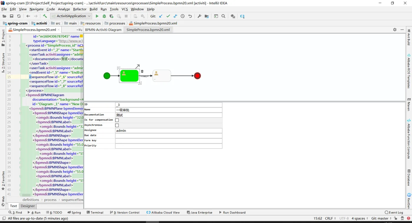Click the Open folder toolbar icon
The image size is (412, 223).
(4, 16)
